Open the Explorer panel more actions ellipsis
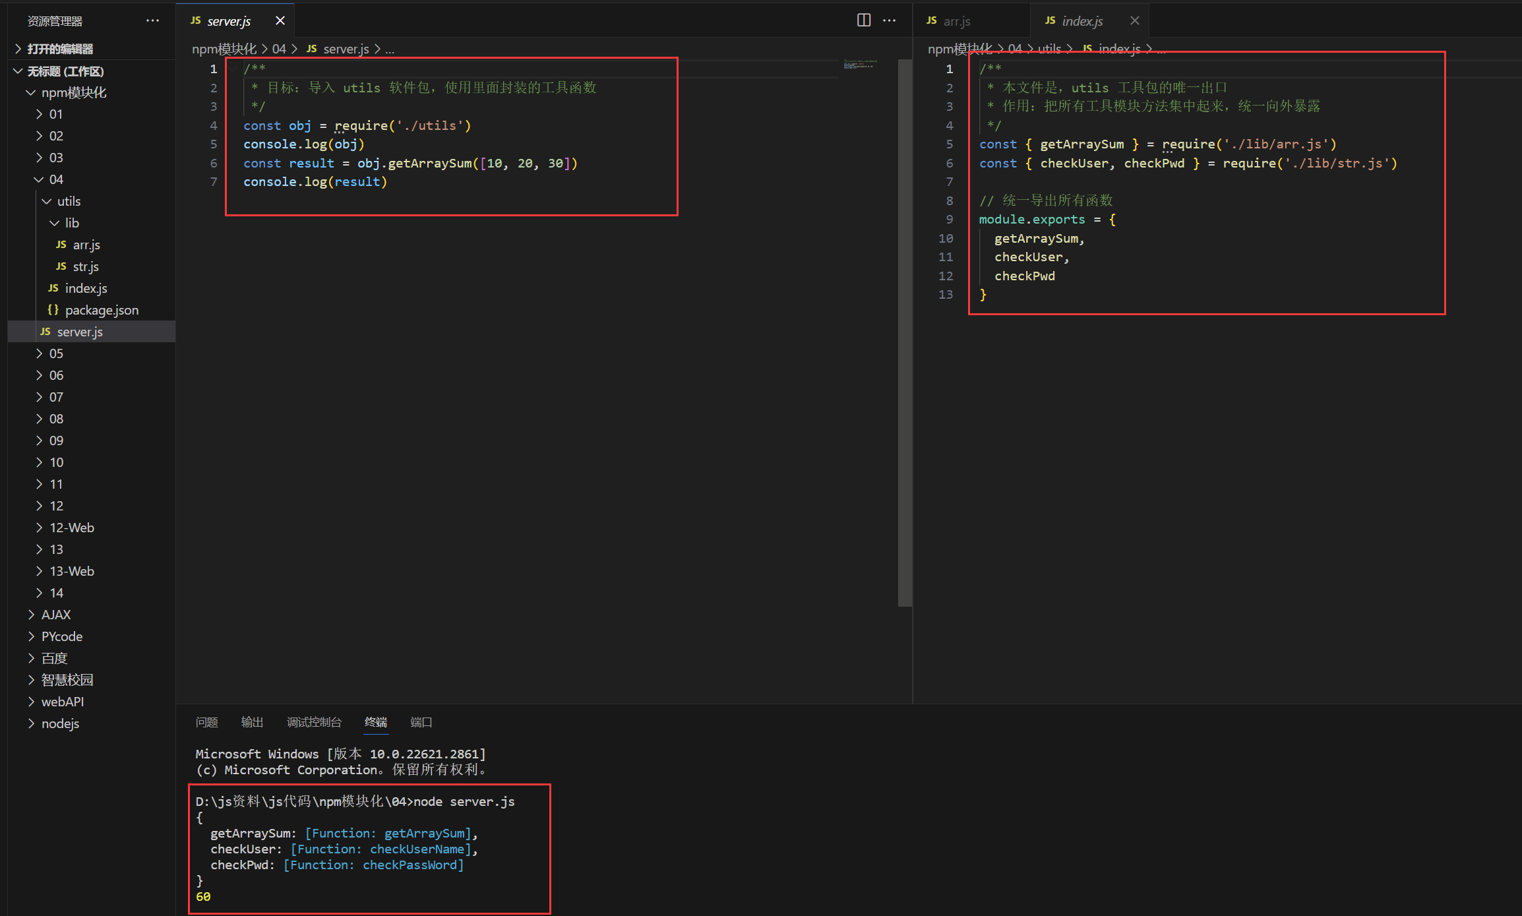 coord(153,20)
